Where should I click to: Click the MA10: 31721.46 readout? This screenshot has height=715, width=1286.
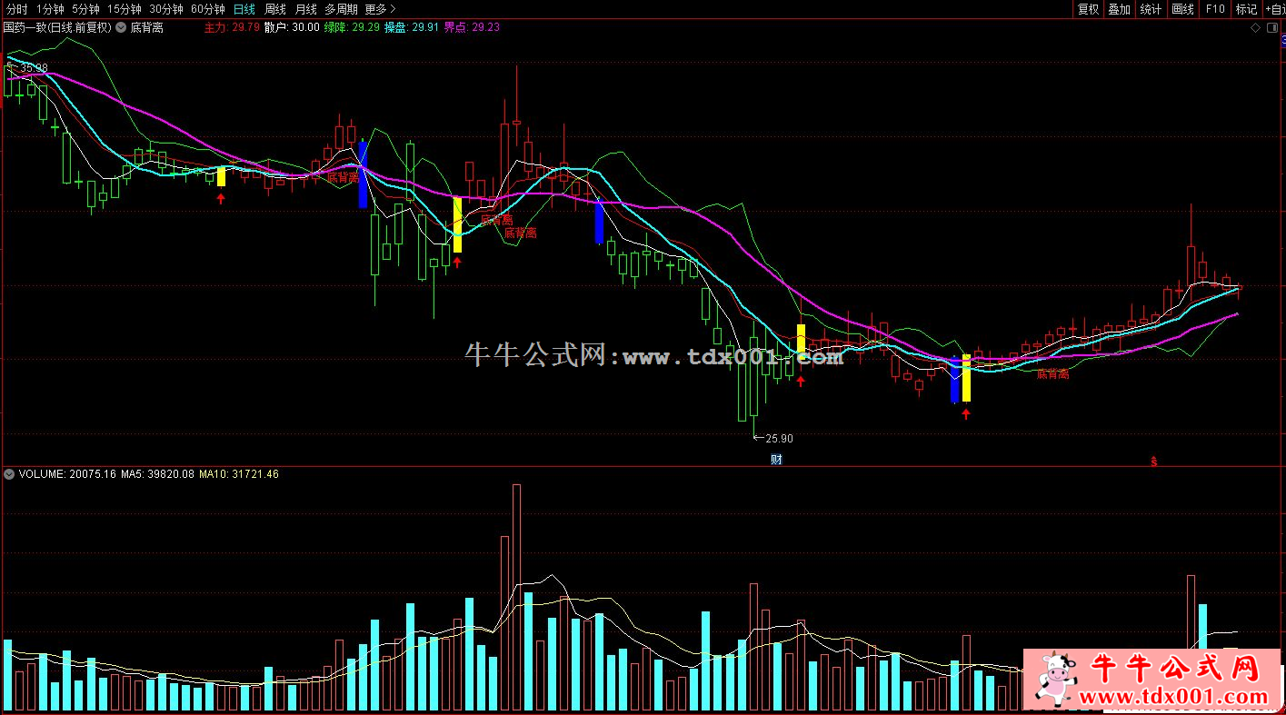(239, 474)
